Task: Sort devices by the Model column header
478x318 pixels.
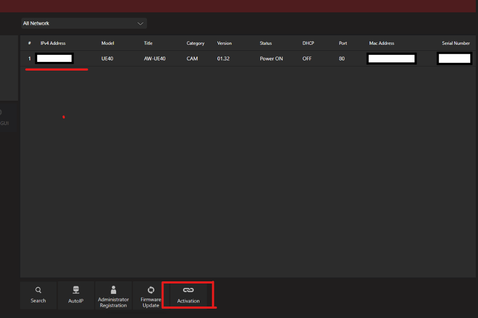Action: click(107, 43)
